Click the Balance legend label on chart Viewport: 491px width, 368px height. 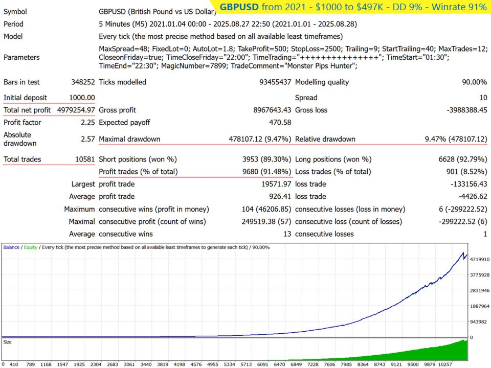click(11, 247)
